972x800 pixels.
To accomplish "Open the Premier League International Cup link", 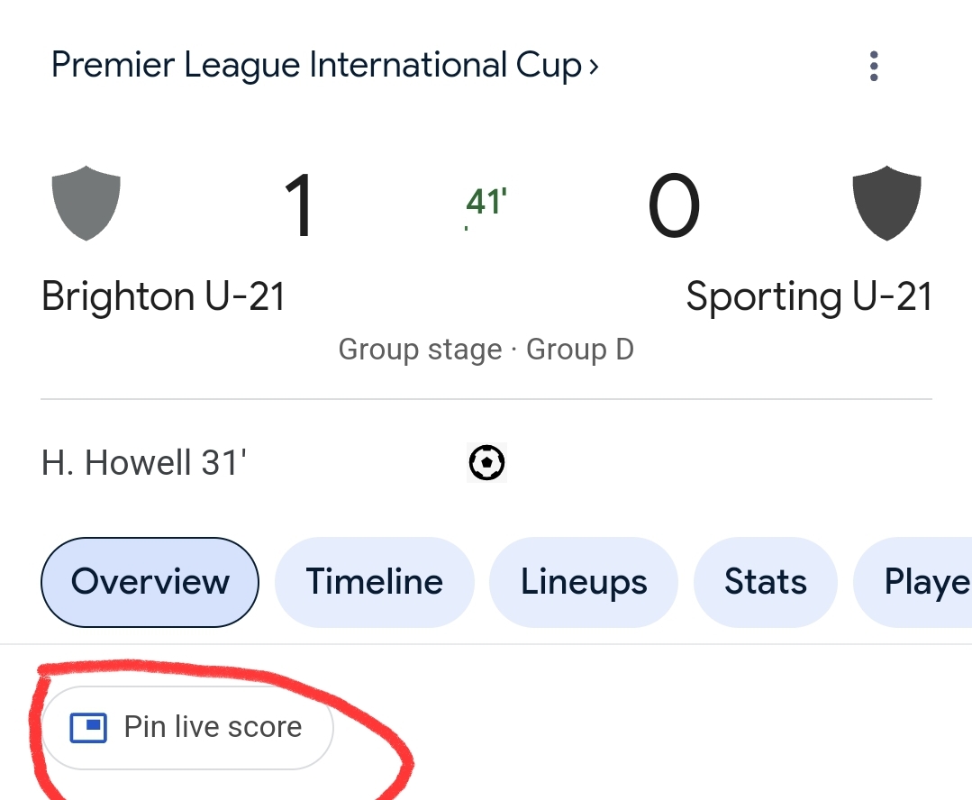I will [x=316, y=65].
